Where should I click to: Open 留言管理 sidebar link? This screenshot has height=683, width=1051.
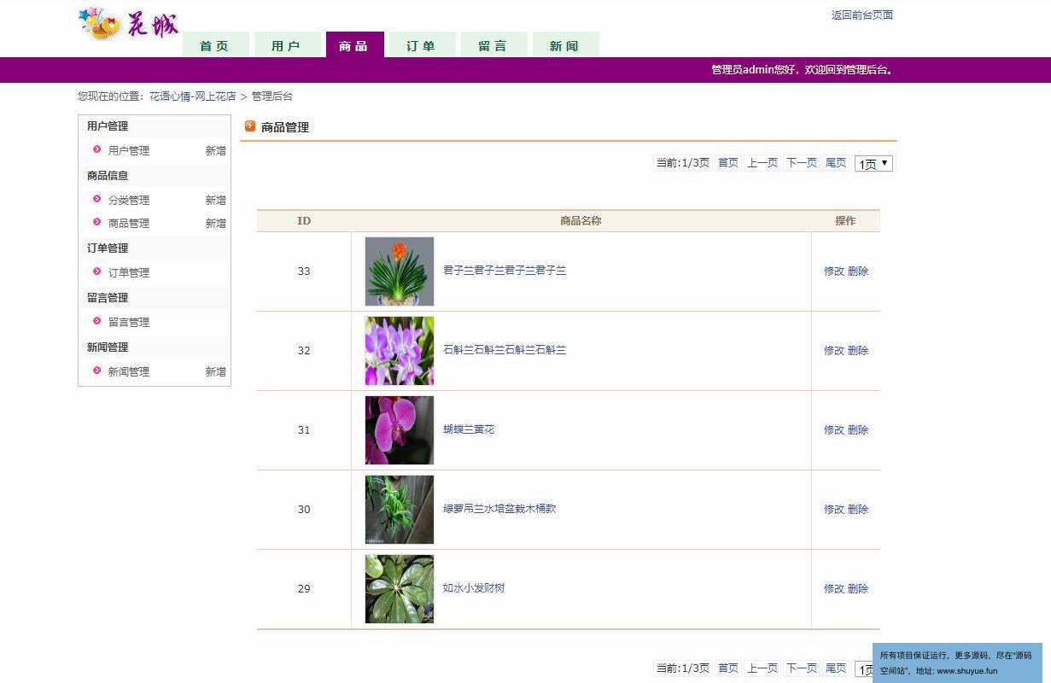[129, 322]
